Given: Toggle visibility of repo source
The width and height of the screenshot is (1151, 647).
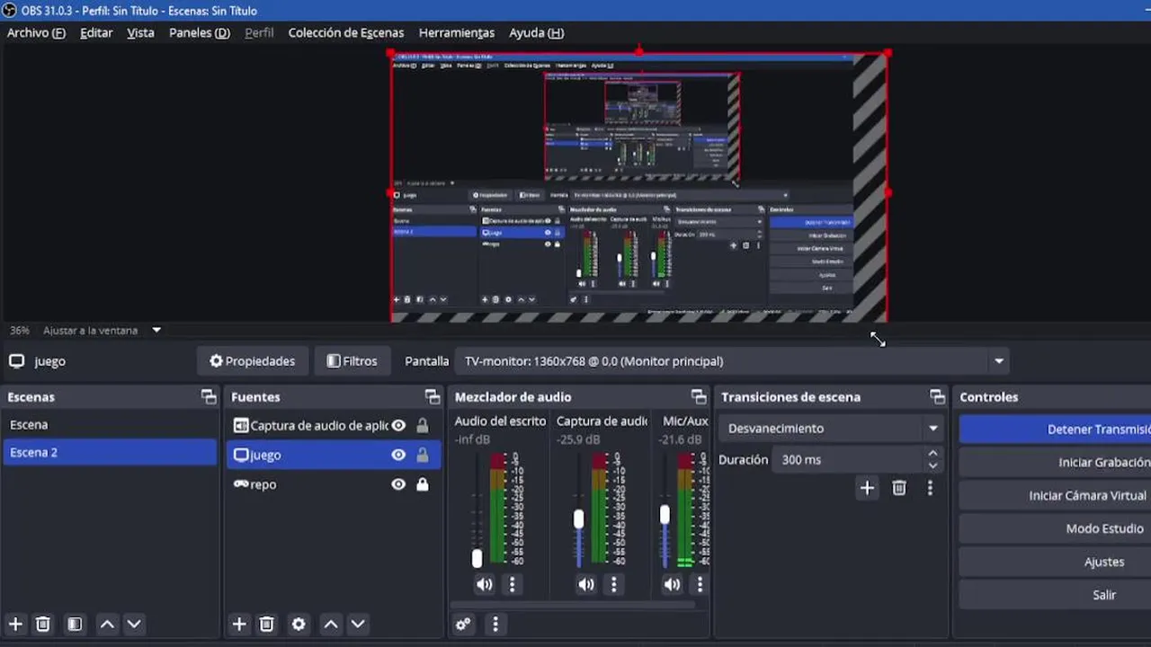Looking at the screenshot, I should [398, 484].
